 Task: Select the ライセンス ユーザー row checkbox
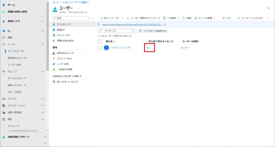(x=100, y=48)
